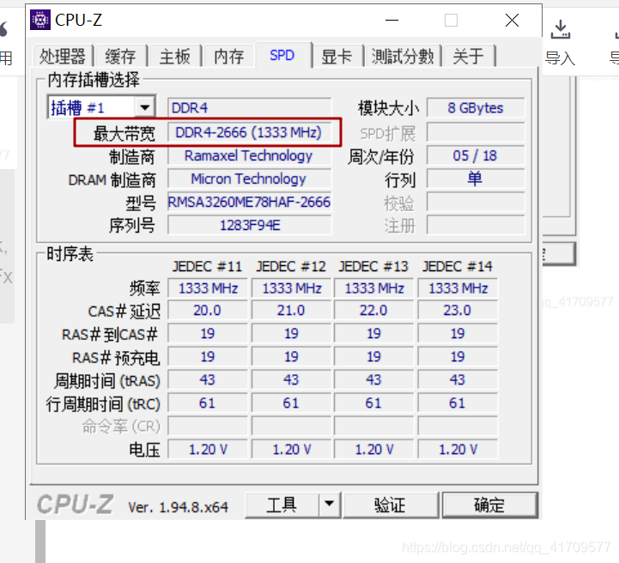619x563 pixels.
Task: Click the 导入 label in background window
Action: click(x=560, y=58)
